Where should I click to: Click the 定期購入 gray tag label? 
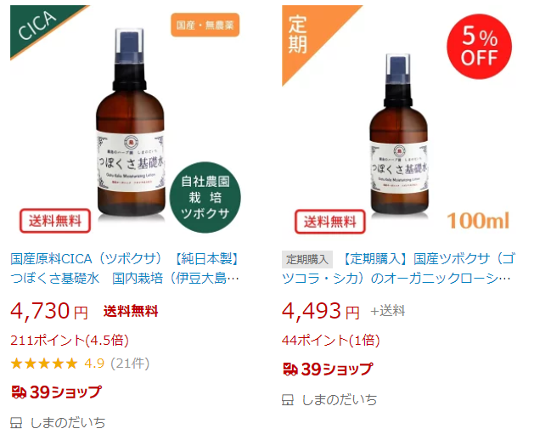tap(307, 259)
